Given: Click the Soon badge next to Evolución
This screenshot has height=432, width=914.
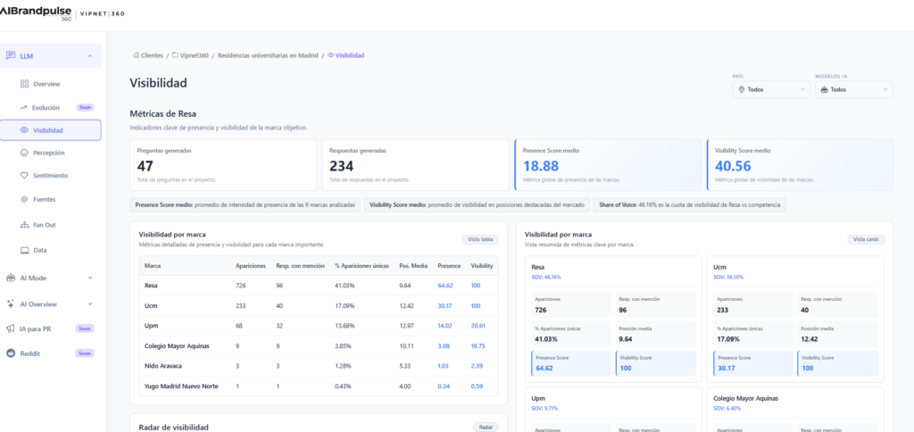Looking at the screenshot, I should [85, 107].
